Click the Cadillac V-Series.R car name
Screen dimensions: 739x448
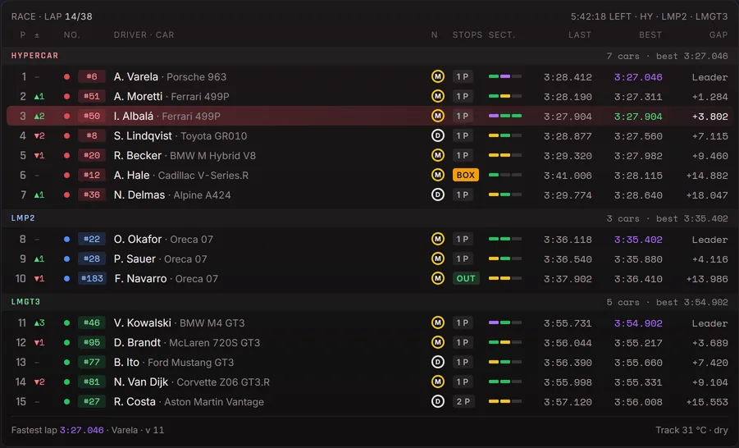pos(203,176)
